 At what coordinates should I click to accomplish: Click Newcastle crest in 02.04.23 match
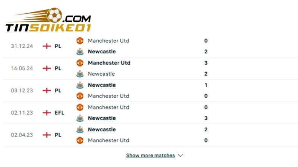80,130
